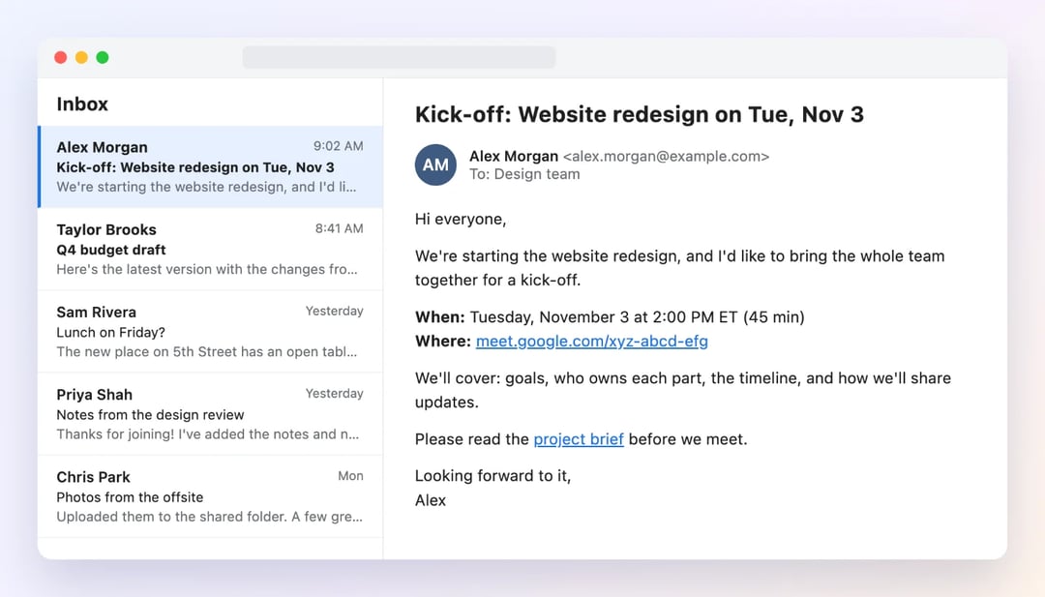Click the sender address alex.morgan@example.com
This screenshot has height=597, width=1045.
667,157
